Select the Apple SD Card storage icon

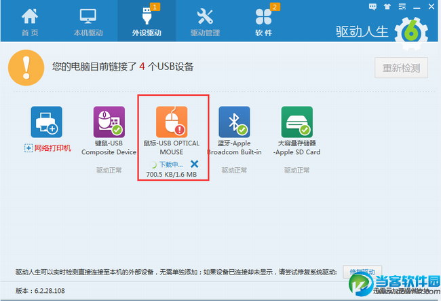pos(297,122)
